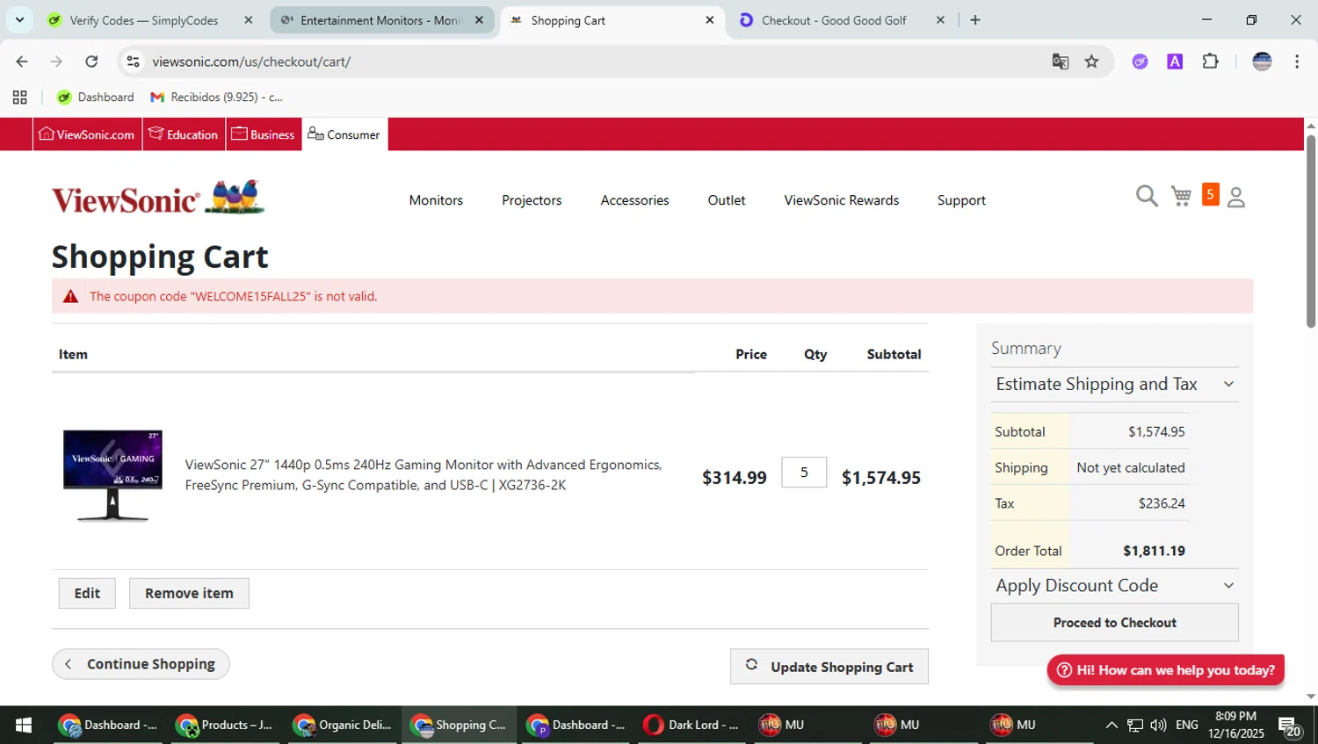Expand Apply Discount Code section
The width and height of the screenshot is (1318, 744).
(x=1114, y=585)
